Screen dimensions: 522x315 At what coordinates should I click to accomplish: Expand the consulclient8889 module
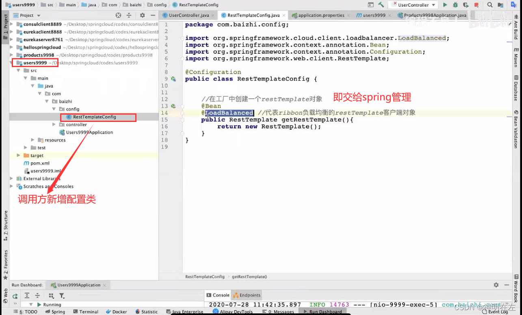click(11, 24)
